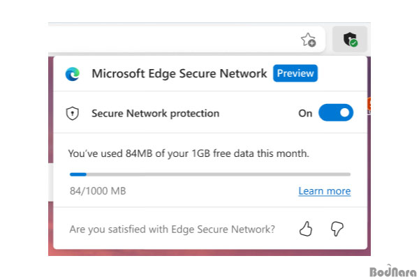419x279 pixels.
Task: Click the '84/1000 MB' usage text
Action: pos(98,191)
